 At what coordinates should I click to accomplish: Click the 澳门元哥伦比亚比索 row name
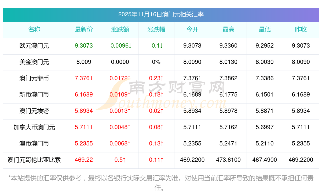(x=34, y=160)
